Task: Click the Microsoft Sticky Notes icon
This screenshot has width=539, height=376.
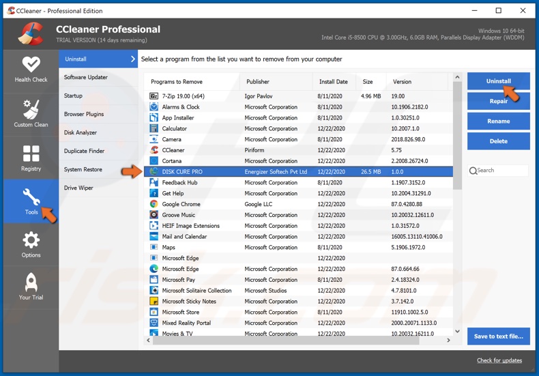Action: [x=154, y=302]
